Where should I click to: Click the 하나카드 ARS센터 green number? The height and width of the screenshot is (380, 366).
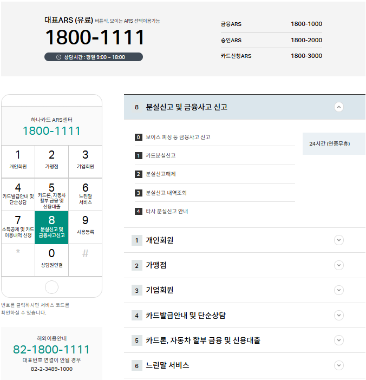[x=51, y=131]
